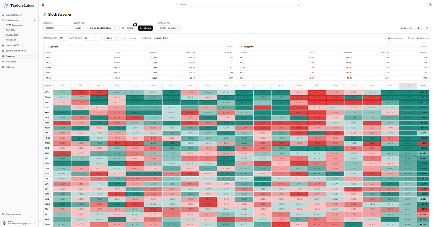Go to next page of heatmap dates

[x=124, y=38]
